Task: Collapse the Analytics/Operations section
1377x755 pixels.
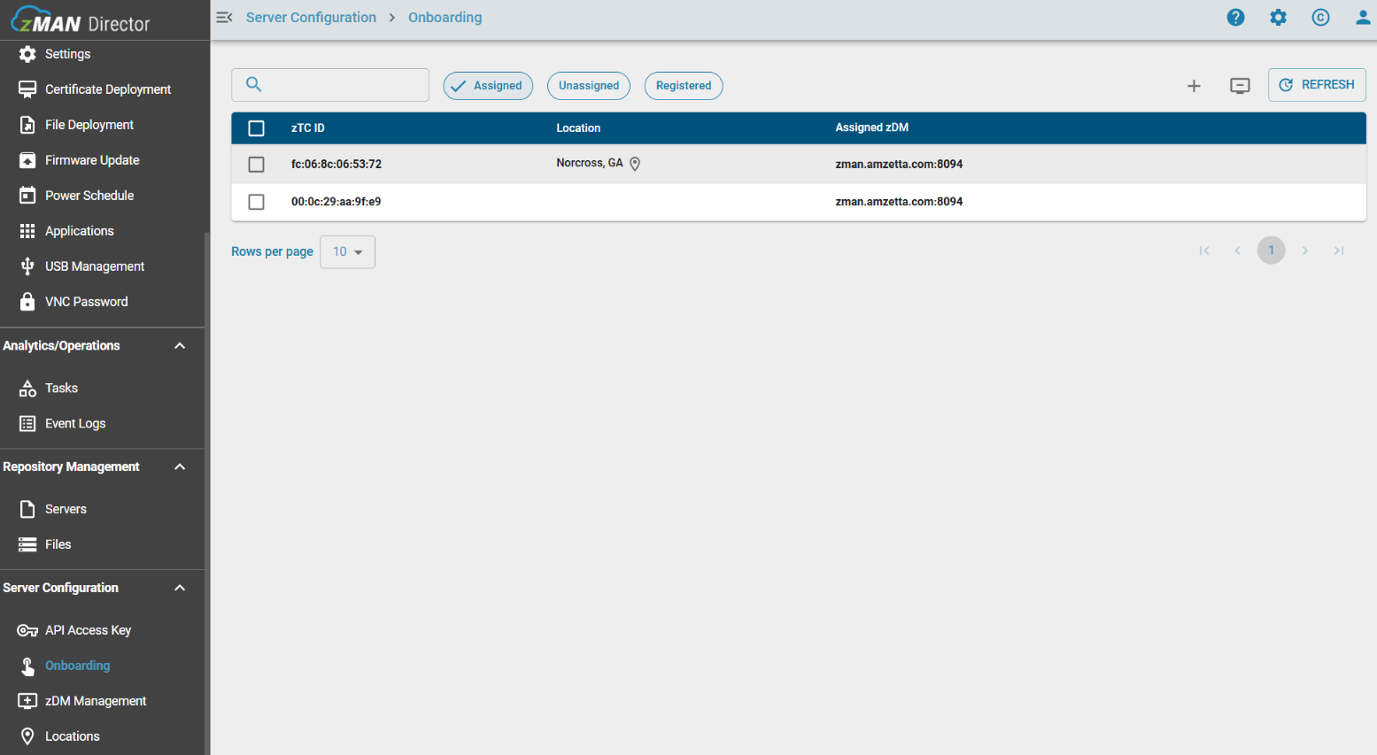Action: (180, 346)
